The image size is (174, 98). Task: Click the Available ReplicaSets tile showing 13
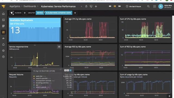point(35,30)
